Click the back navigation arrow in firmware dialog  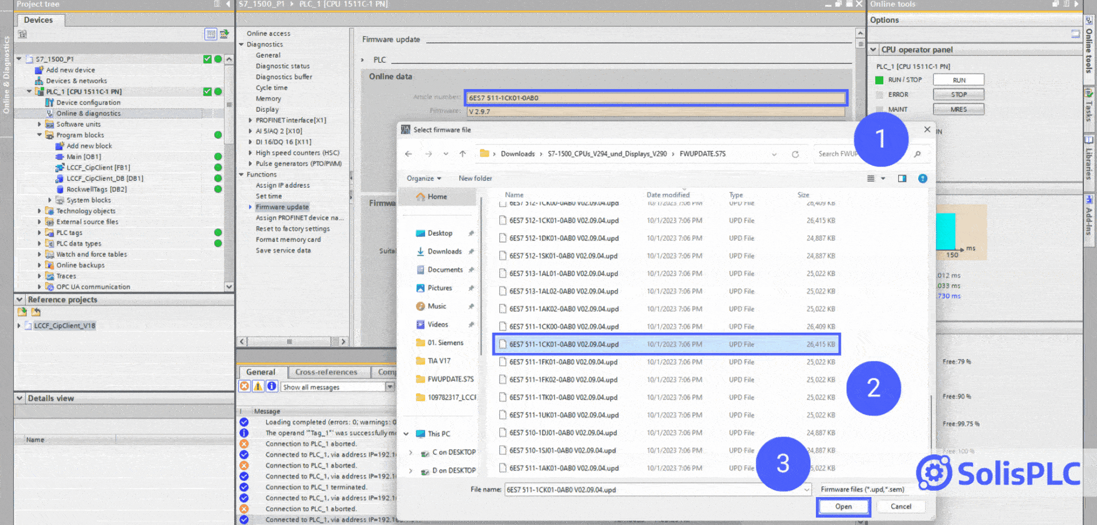[x=409, y=154]
